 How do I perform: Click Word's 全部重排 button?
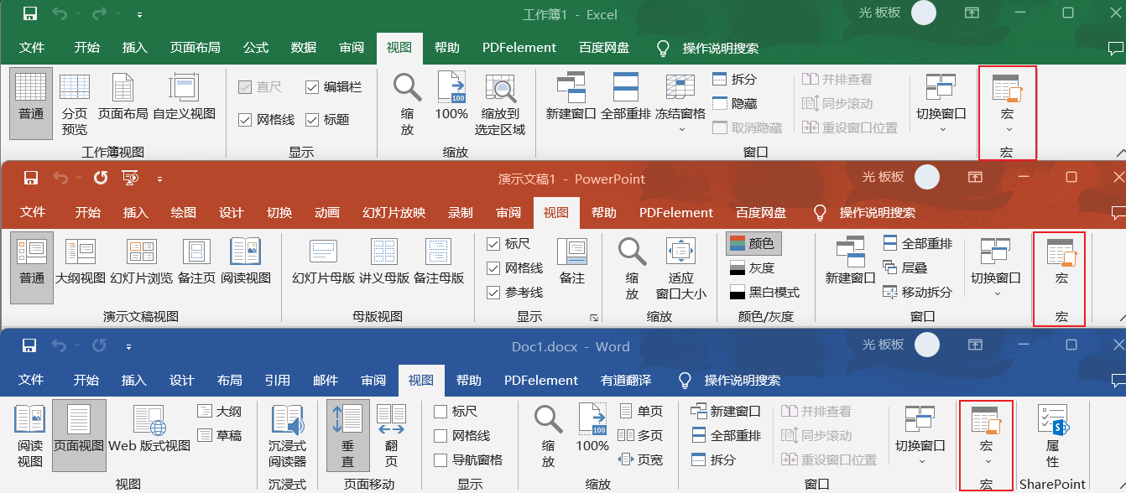pyautogui.click(x=727, y=436)
